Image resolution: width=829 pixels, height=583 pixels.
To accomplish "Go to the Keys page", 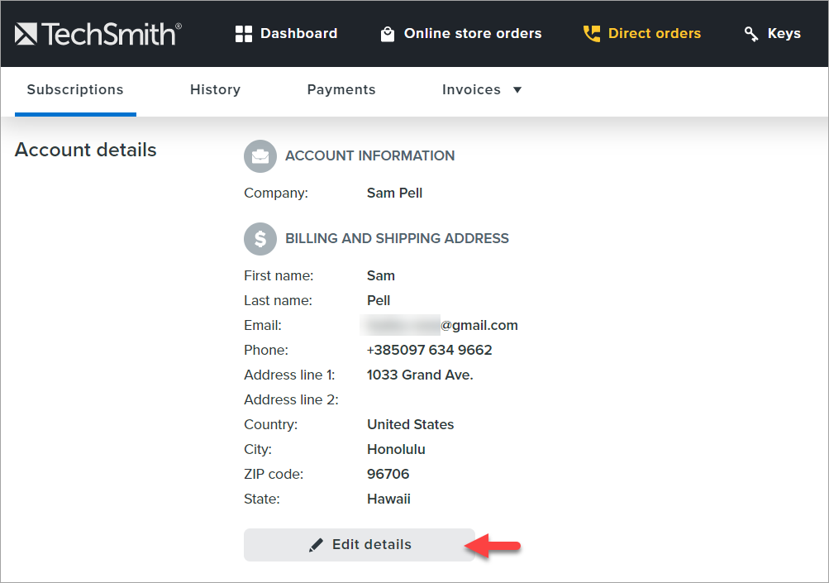I will 784,33.
